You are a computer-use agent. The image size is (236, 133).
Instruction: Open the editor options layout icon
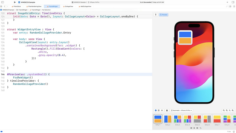[230, 7]
